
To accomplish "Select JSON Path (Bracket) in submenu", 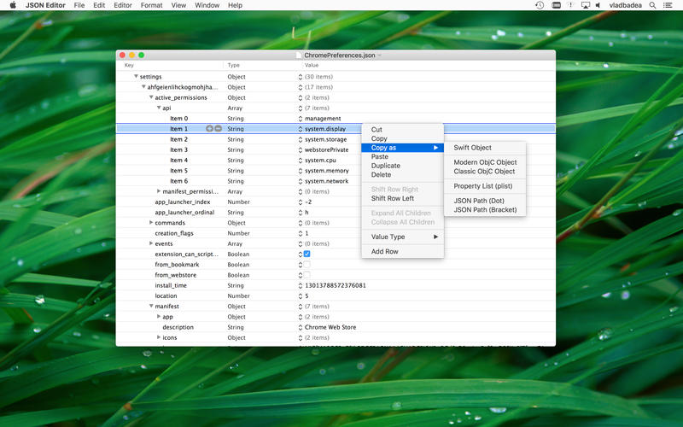I will (x=485, y=209).
